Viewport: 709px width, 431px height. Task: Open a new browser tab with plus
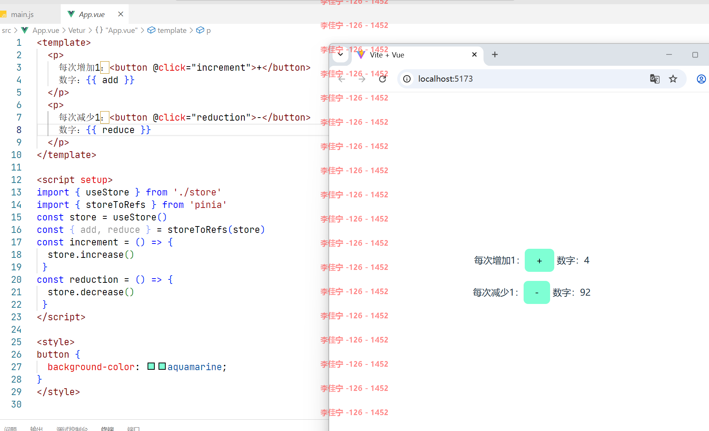pos(494,54)
